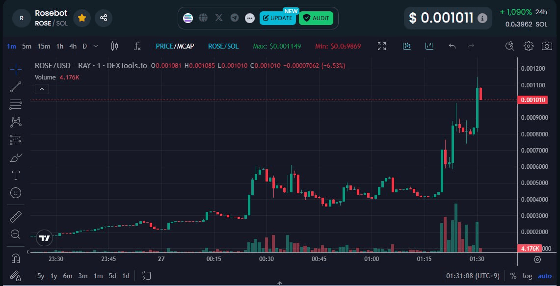Screen dimensions: 560x286
Task: Set range to 5d
Action: 112,276
